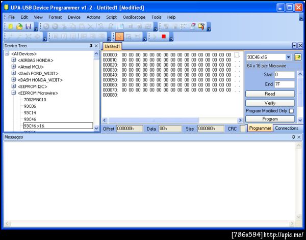This screenshot has width=306, height=240.
Task: Close the Messages panel
Action: point(299,137)
